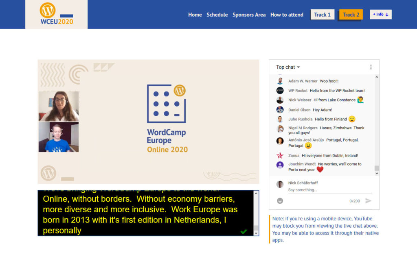Image resolution: width=417 pixels, height=257 pixels.
Task: Click the yellow live captions text
Action: (140, 214)
